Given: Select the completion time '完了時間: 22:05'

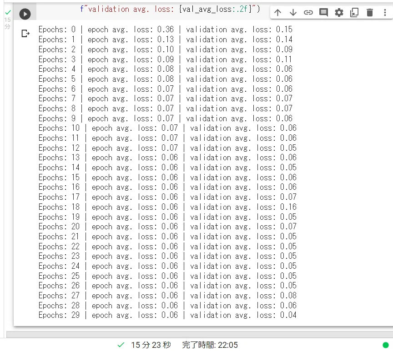Looking at the screenshot, I should pyautogui.click(x=210, y=345).
